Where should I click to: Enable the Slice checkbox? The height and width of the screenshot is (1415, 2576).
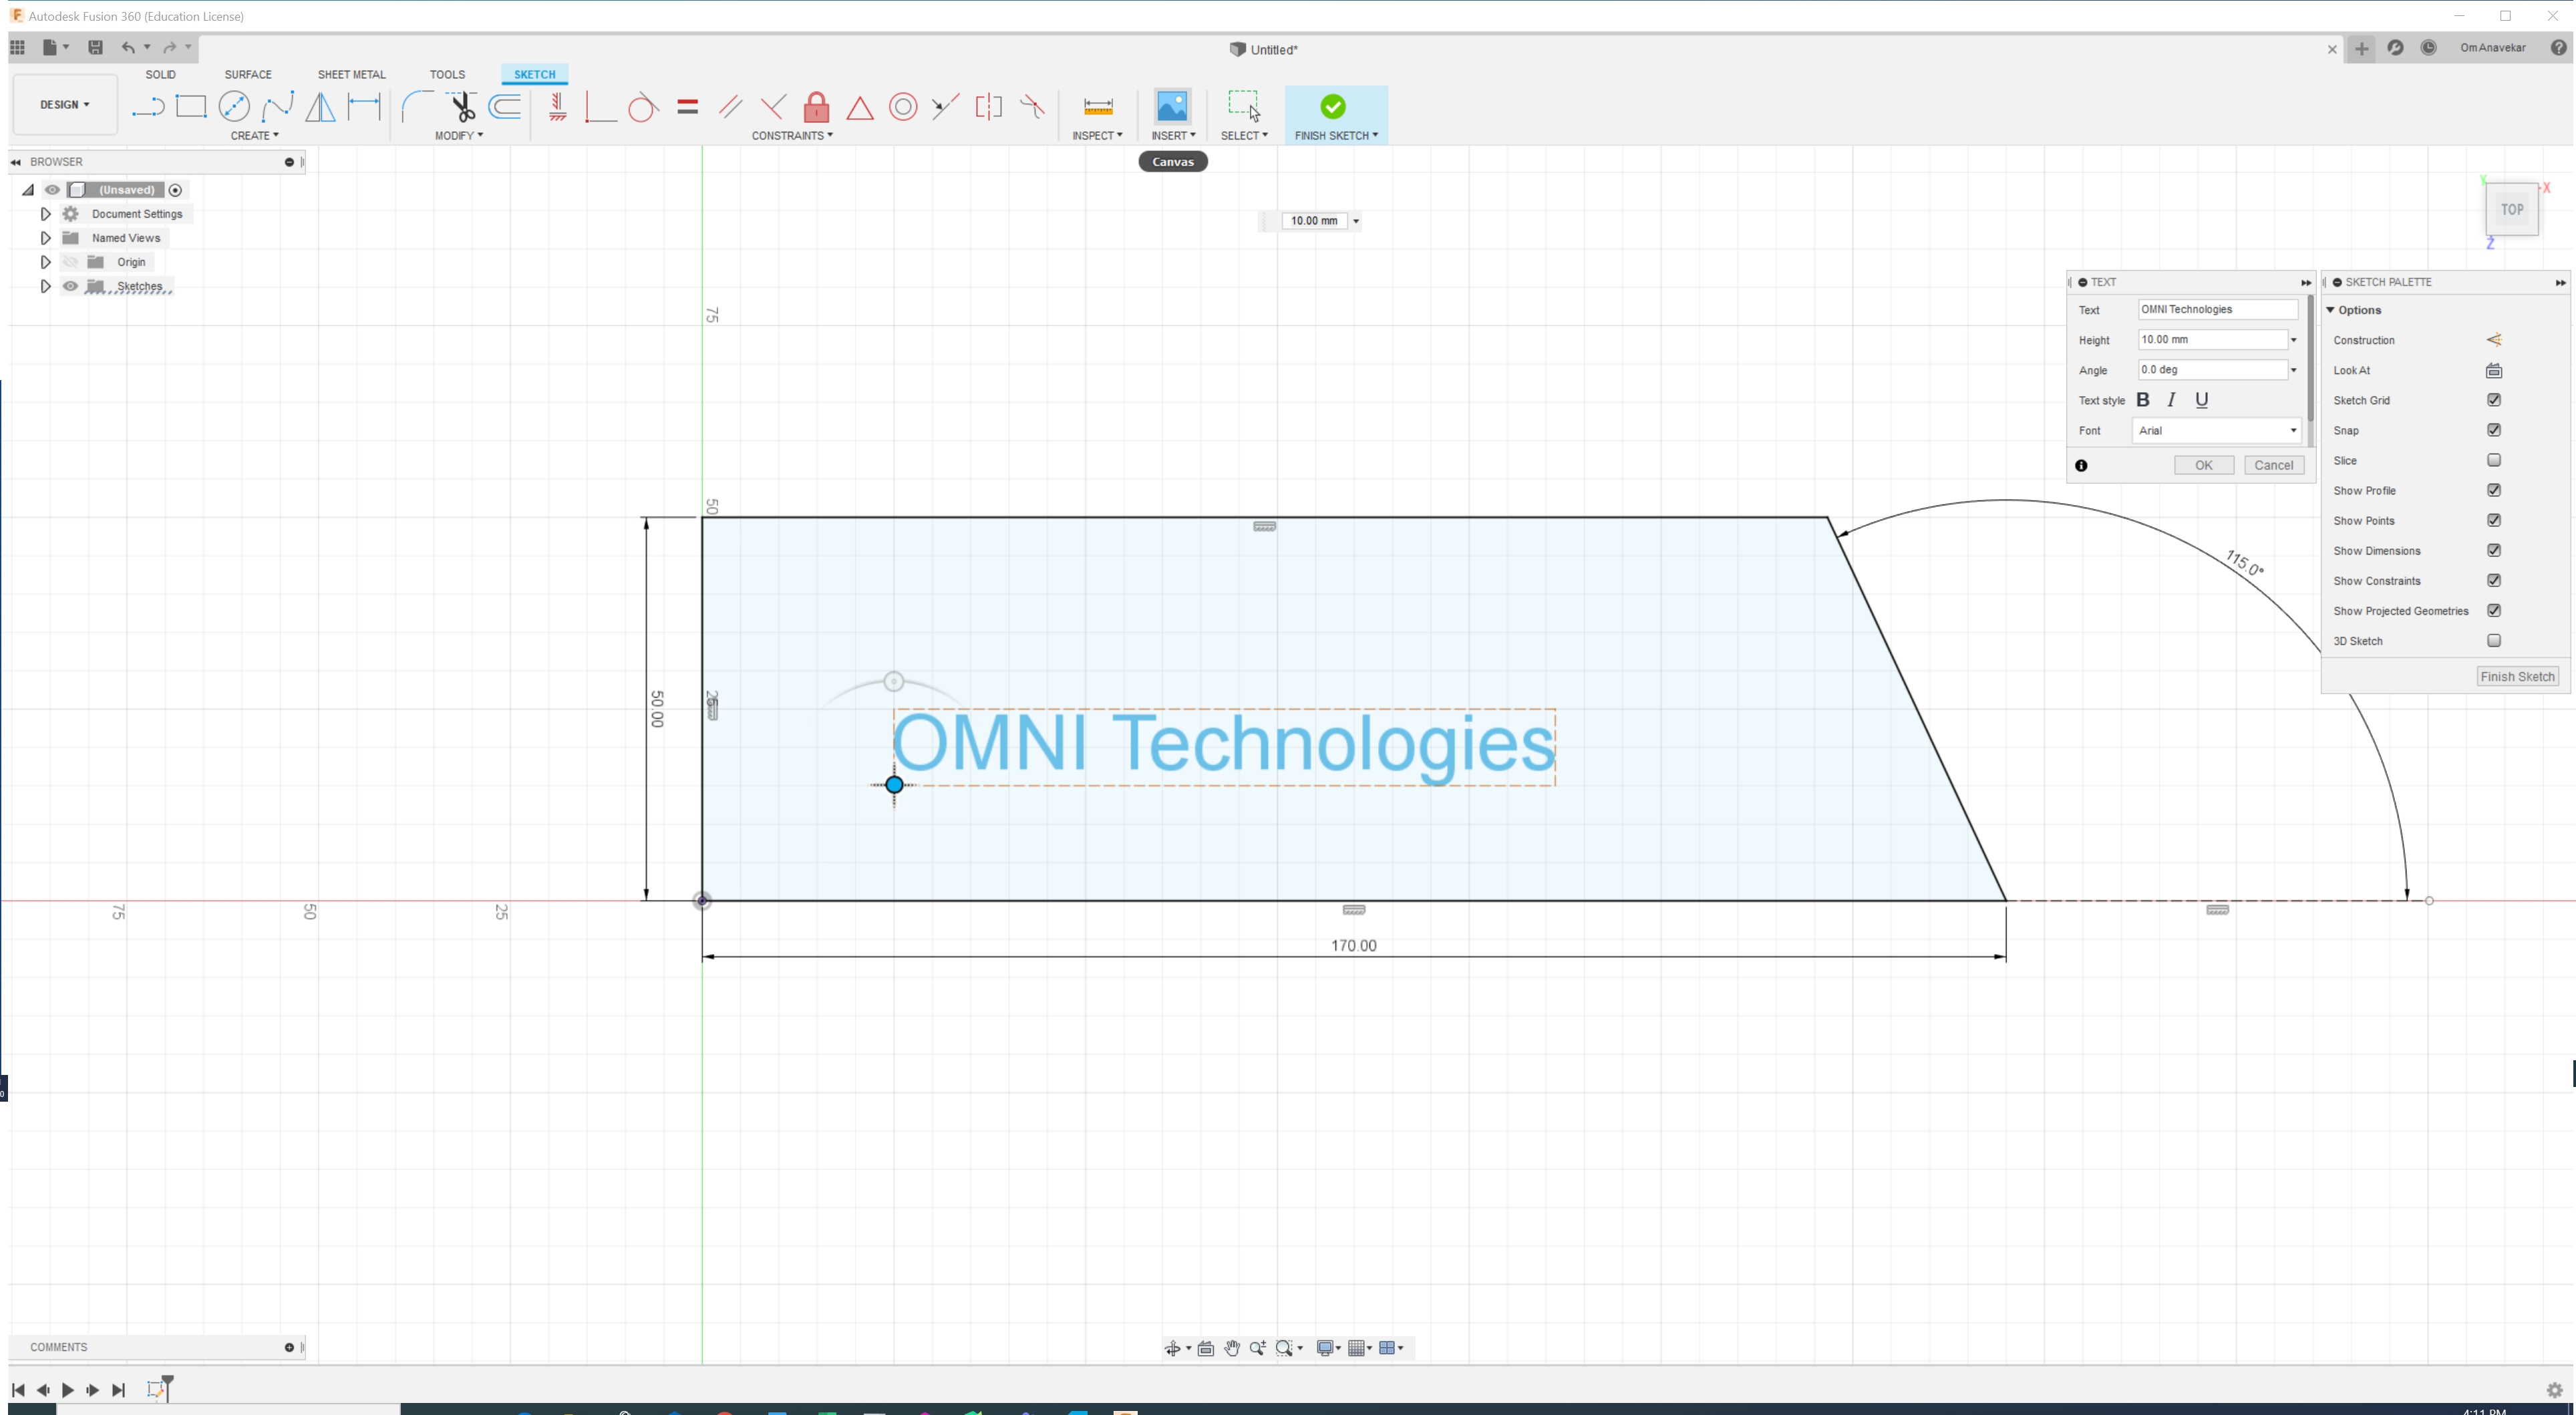pos(2494,460)
